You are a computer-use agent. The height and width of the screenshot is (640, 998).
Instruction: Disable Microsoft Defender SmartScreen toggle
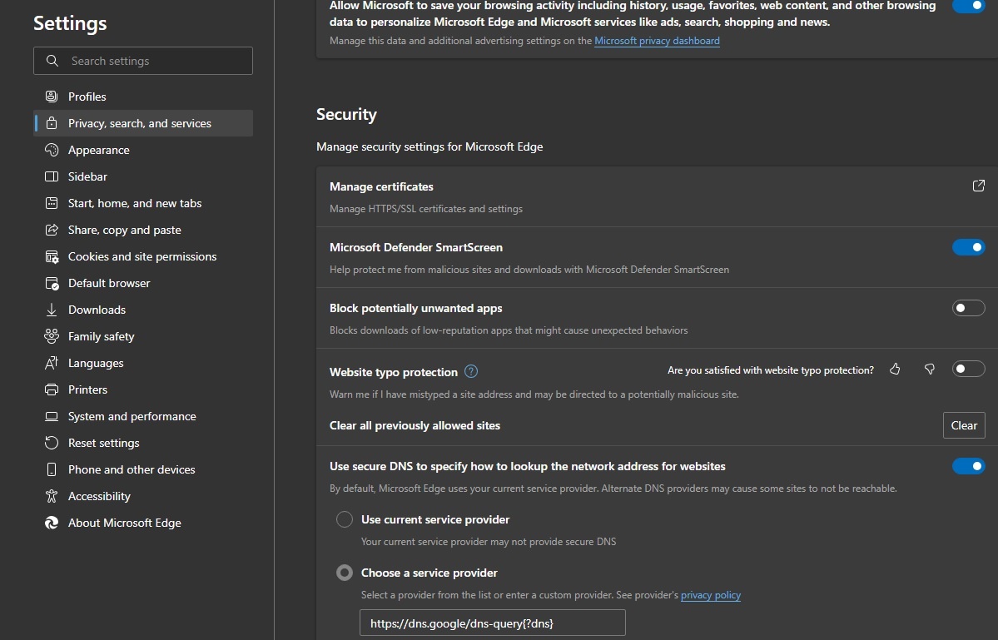click(x=968, y=247)
